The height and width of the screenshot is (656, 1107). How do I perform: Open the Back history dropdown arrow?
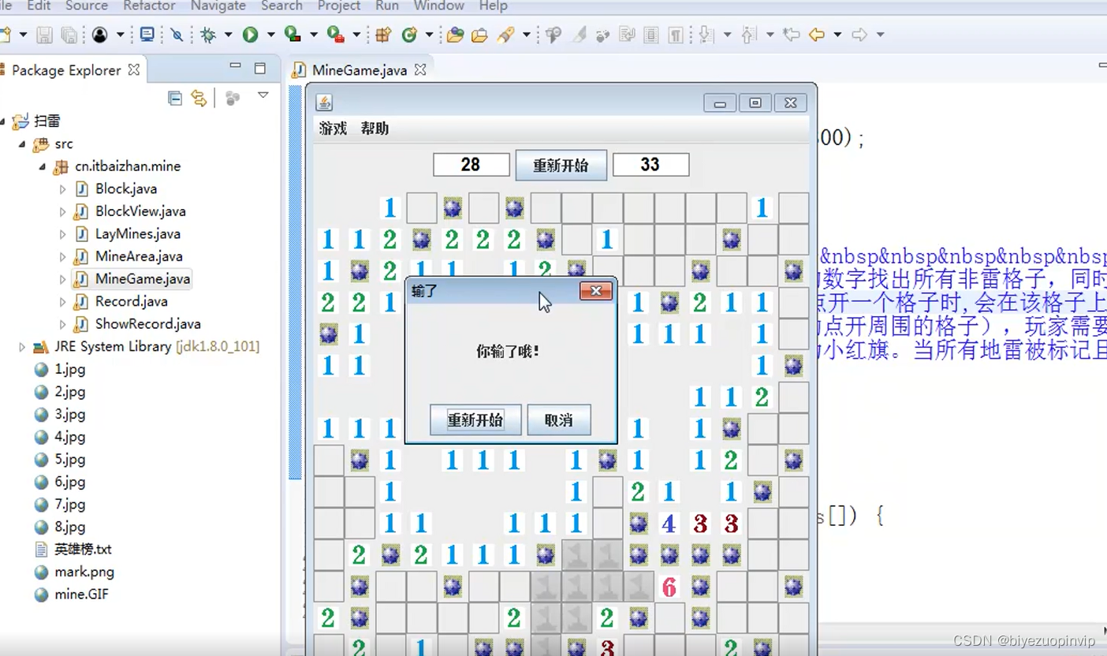coord(837,35)
